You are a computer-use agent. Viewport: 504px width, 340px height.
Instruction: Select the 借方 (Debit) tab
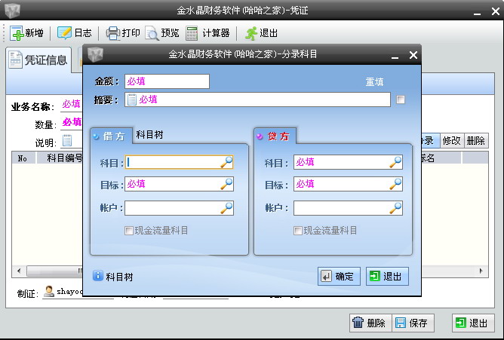[112, 136]
